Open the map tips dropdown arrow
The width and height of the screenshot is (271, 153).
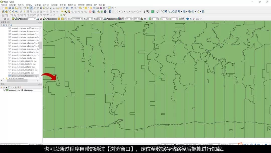(x=115, y=8)
